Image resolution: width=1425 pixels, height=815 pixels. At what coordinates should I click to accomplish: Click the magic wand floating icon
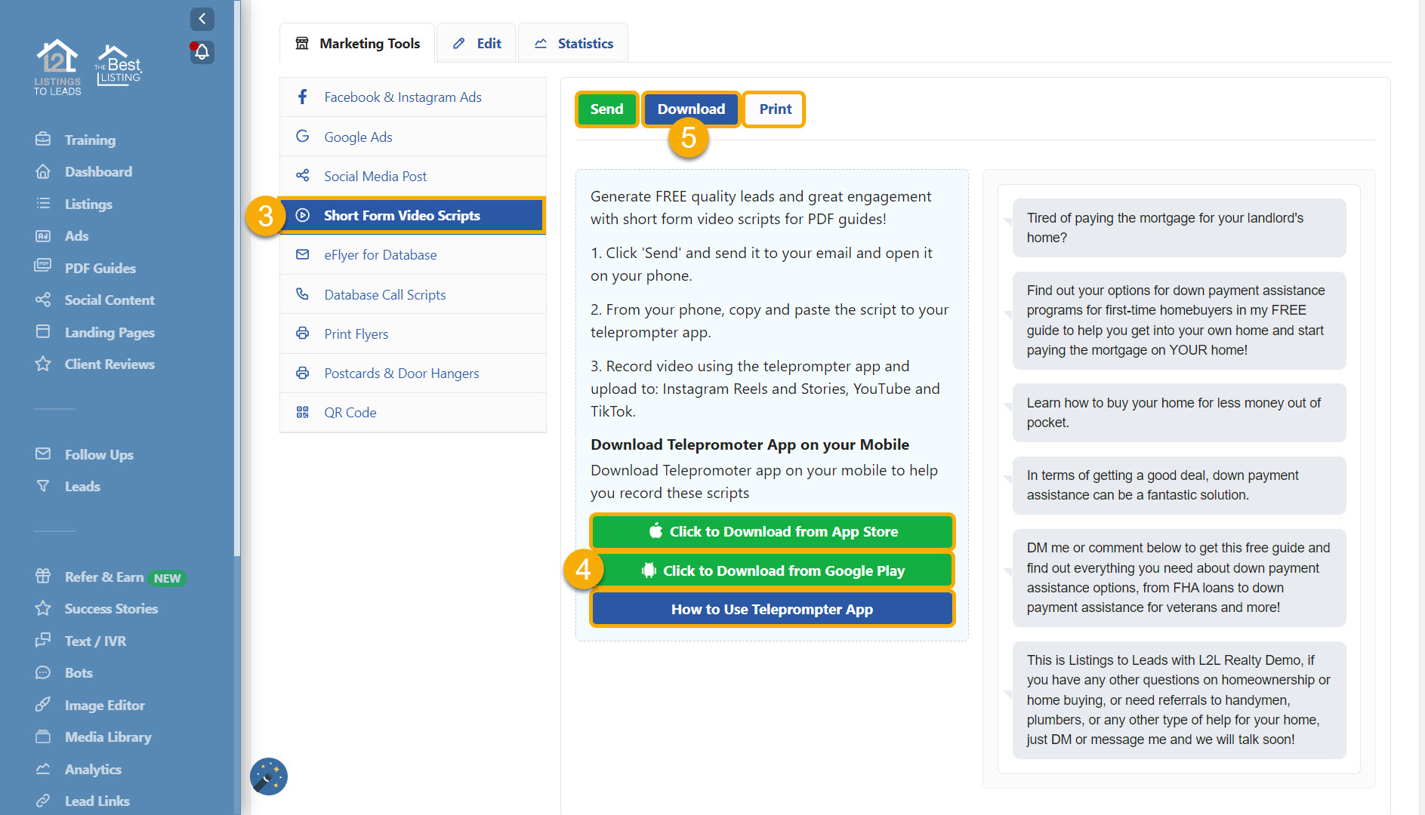tap(268, 777)
